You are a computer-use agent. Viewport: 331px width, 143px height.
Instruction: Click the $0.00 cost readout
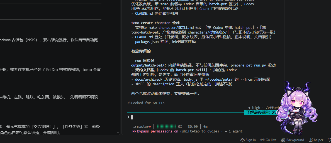193,127
